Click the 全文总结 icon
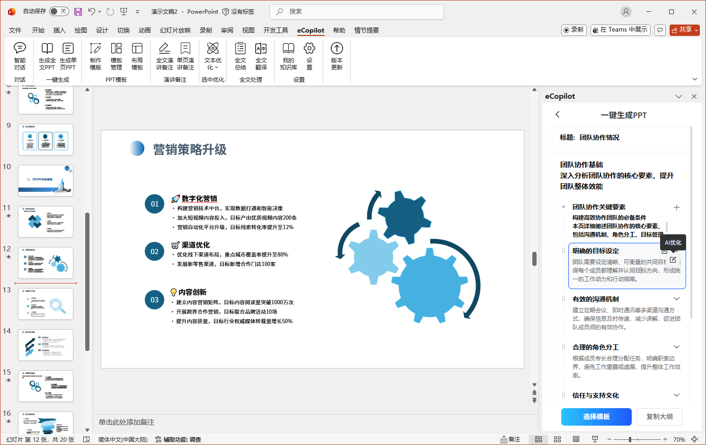This screenshot has width=706, height=445. (240, 56)
